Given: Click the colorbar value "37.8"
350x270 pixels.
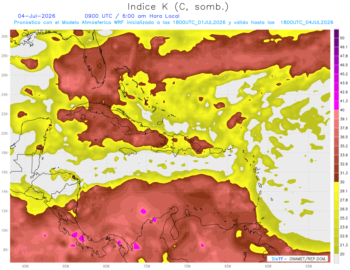Looking at the screenshot, I should (x=344, y=128).
